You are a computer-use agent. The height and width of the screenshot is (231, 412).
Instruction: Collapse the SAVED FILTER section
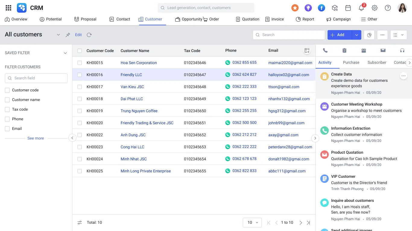[x=65, y=53]
